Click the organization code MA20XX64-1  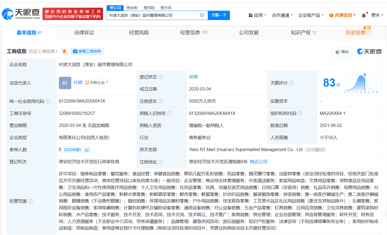point(332,113)
